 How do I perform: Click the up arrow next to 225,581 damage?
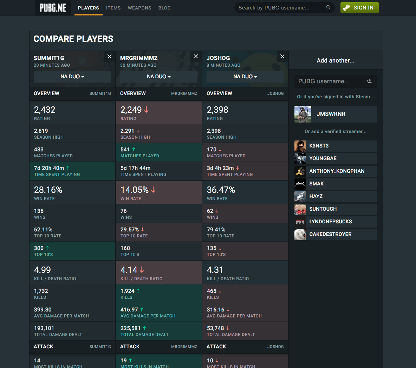click(x=144, y=328)
